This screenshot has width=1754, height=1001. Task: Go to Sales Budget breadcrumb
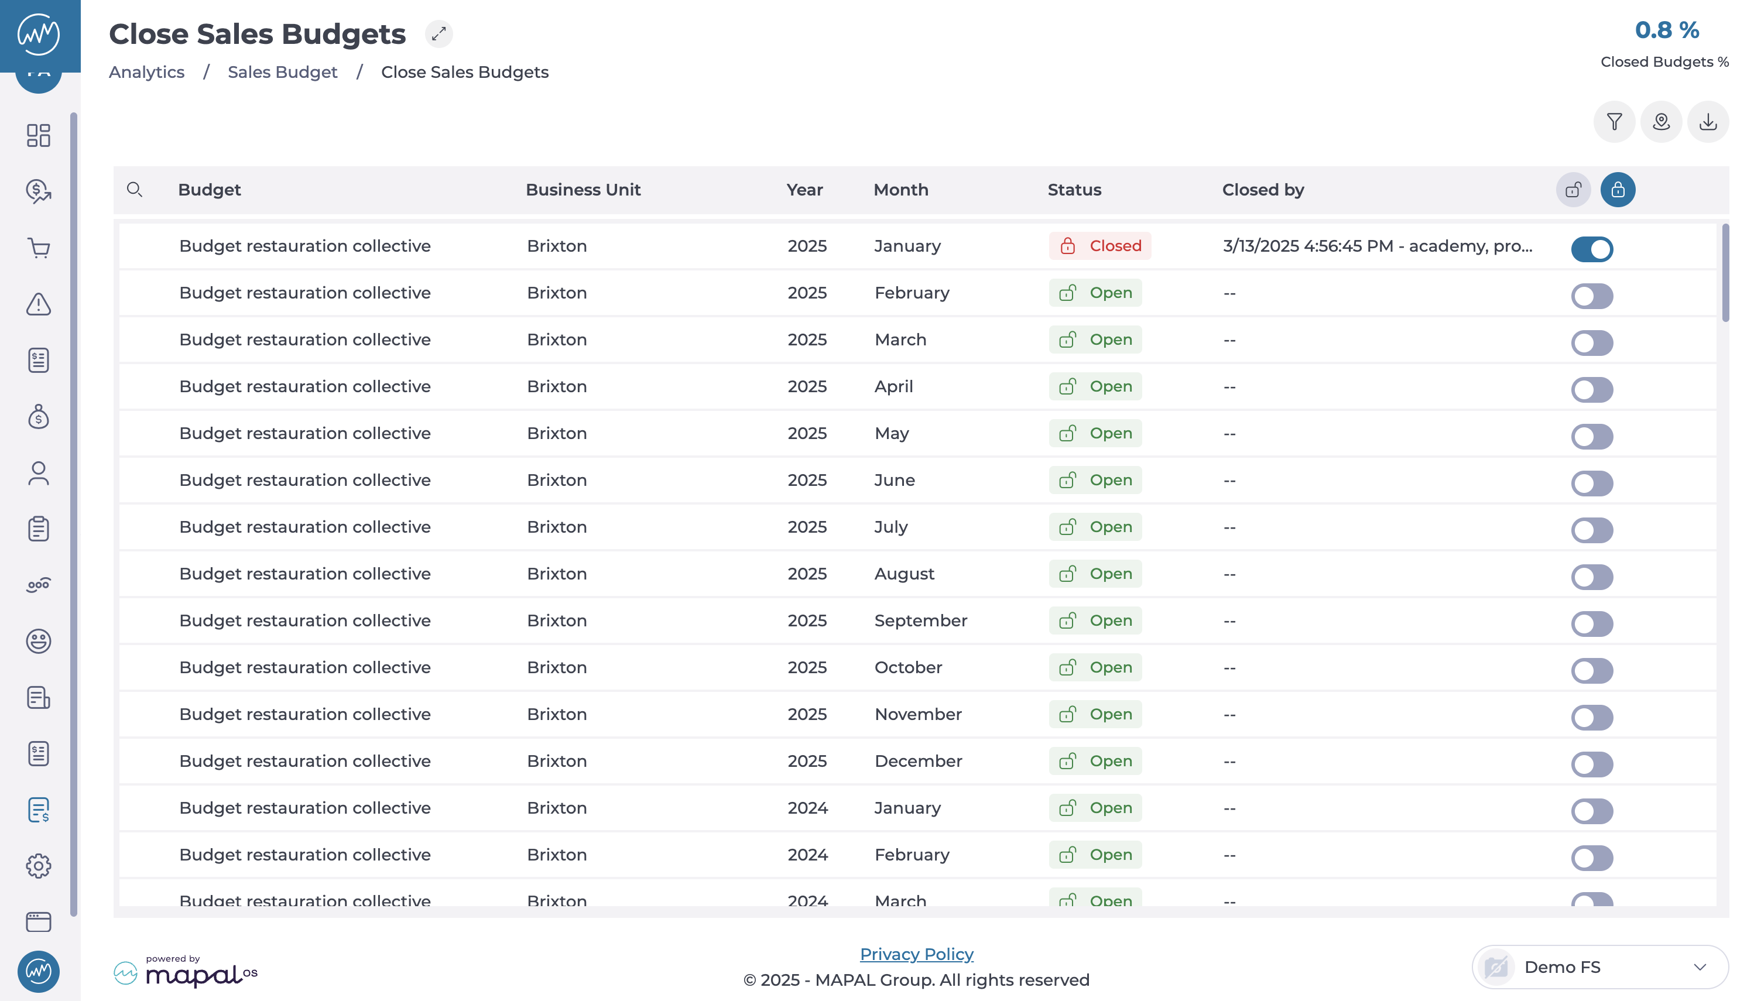283,72
